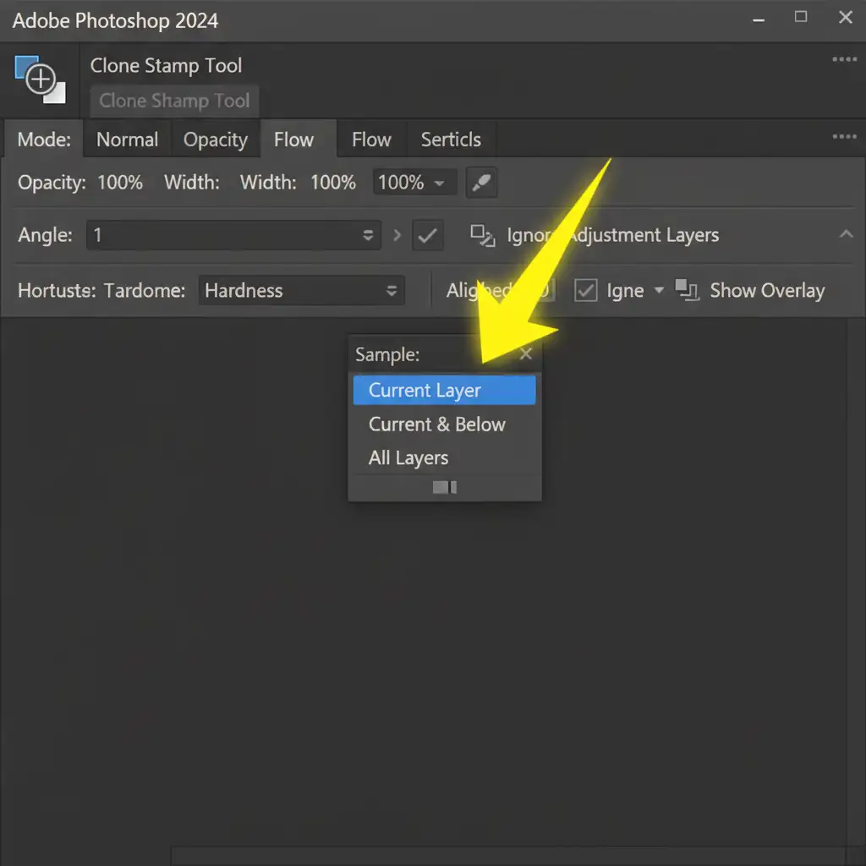
Task: Open panel options dots at top right
Action: coord(844,60)
